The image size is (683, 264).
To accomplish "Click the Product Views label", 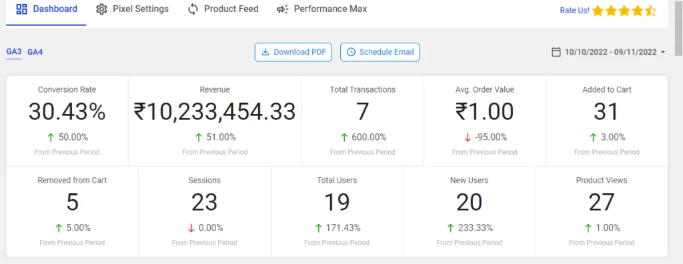I will point(602,181).
